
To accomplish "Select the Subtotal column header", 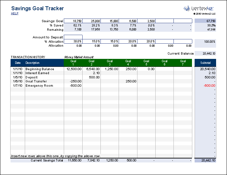I will [205, 63].
